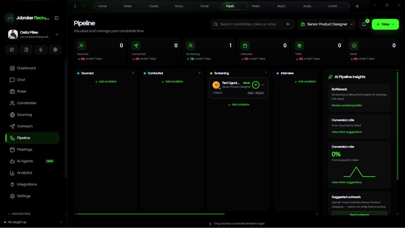
Task: Click the Bottleneck insight title
Action: coord(339,89)
